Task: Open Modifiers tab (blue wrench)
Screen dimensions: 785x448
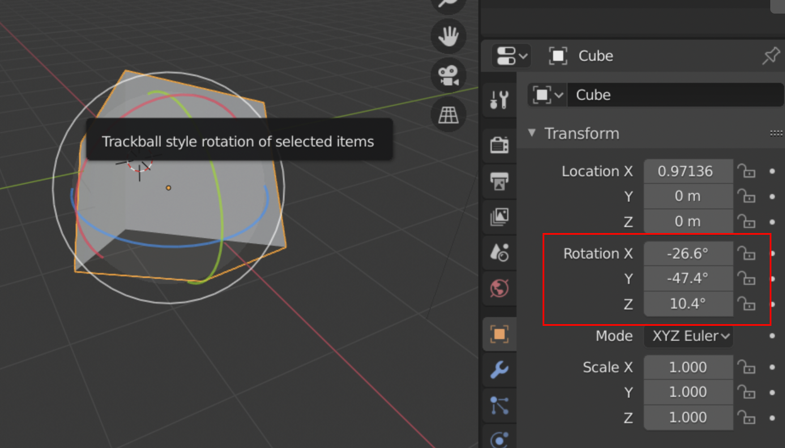Action: (x=499, y=371)
